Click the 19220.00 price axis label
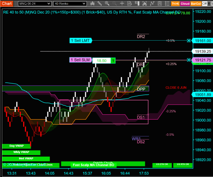Viewport: 213px width, 177px height. click(x=203, y=12)
